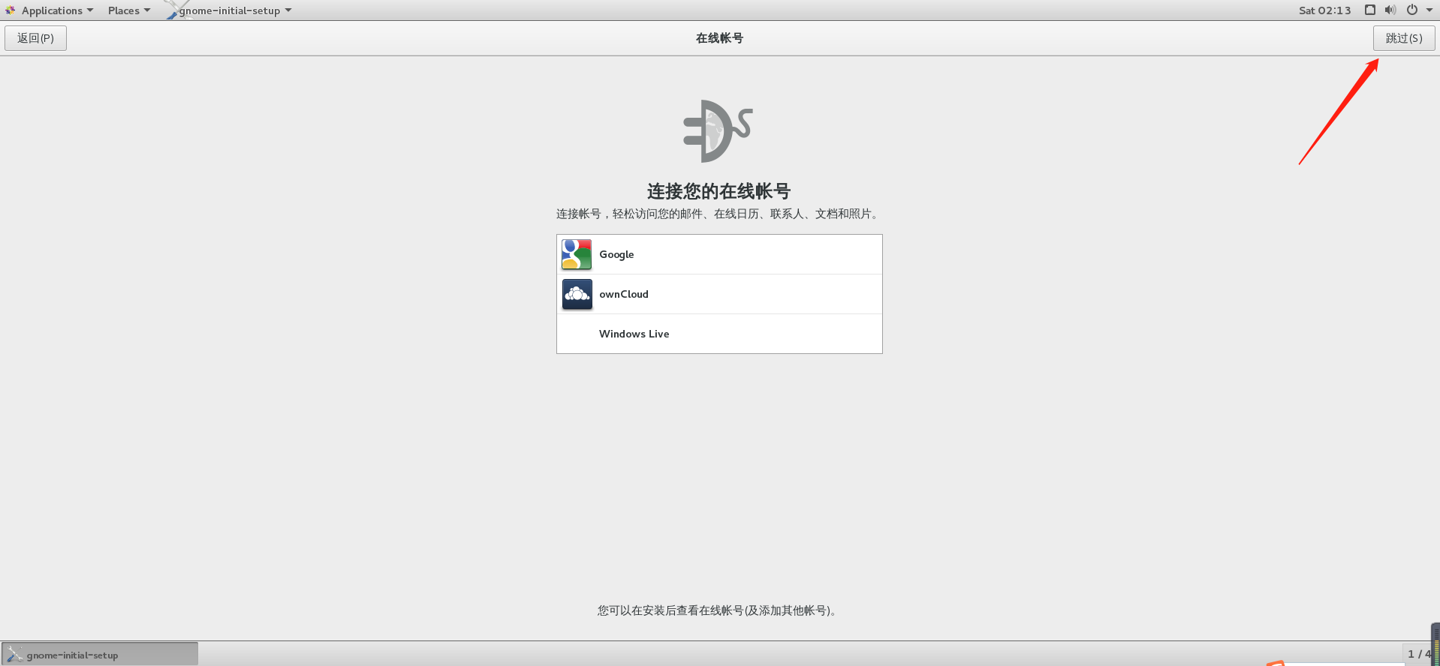Click the 连接您的在线帐号 heading
Screen dimensions: 1440x666
click(x=719, y=191)
